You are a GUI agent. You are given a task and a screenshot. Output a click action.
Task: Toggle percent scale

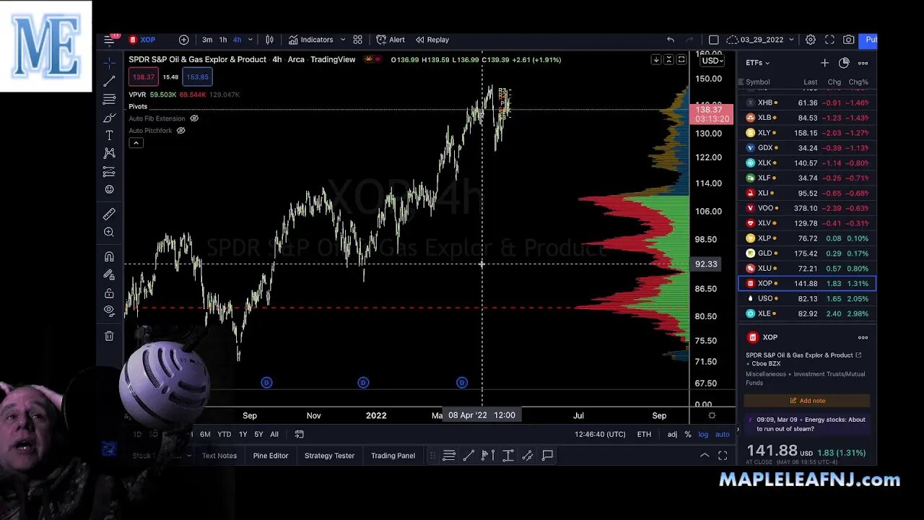point(688,434)
